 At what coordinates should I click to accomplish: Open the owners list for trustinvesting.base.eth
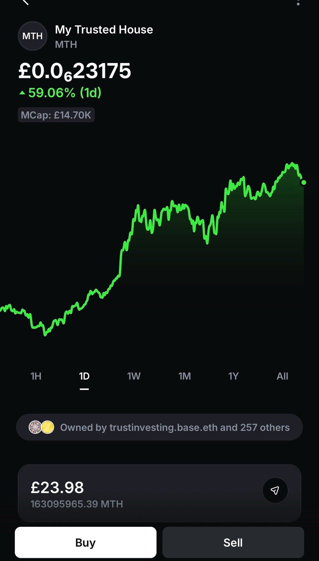[175, 427]
